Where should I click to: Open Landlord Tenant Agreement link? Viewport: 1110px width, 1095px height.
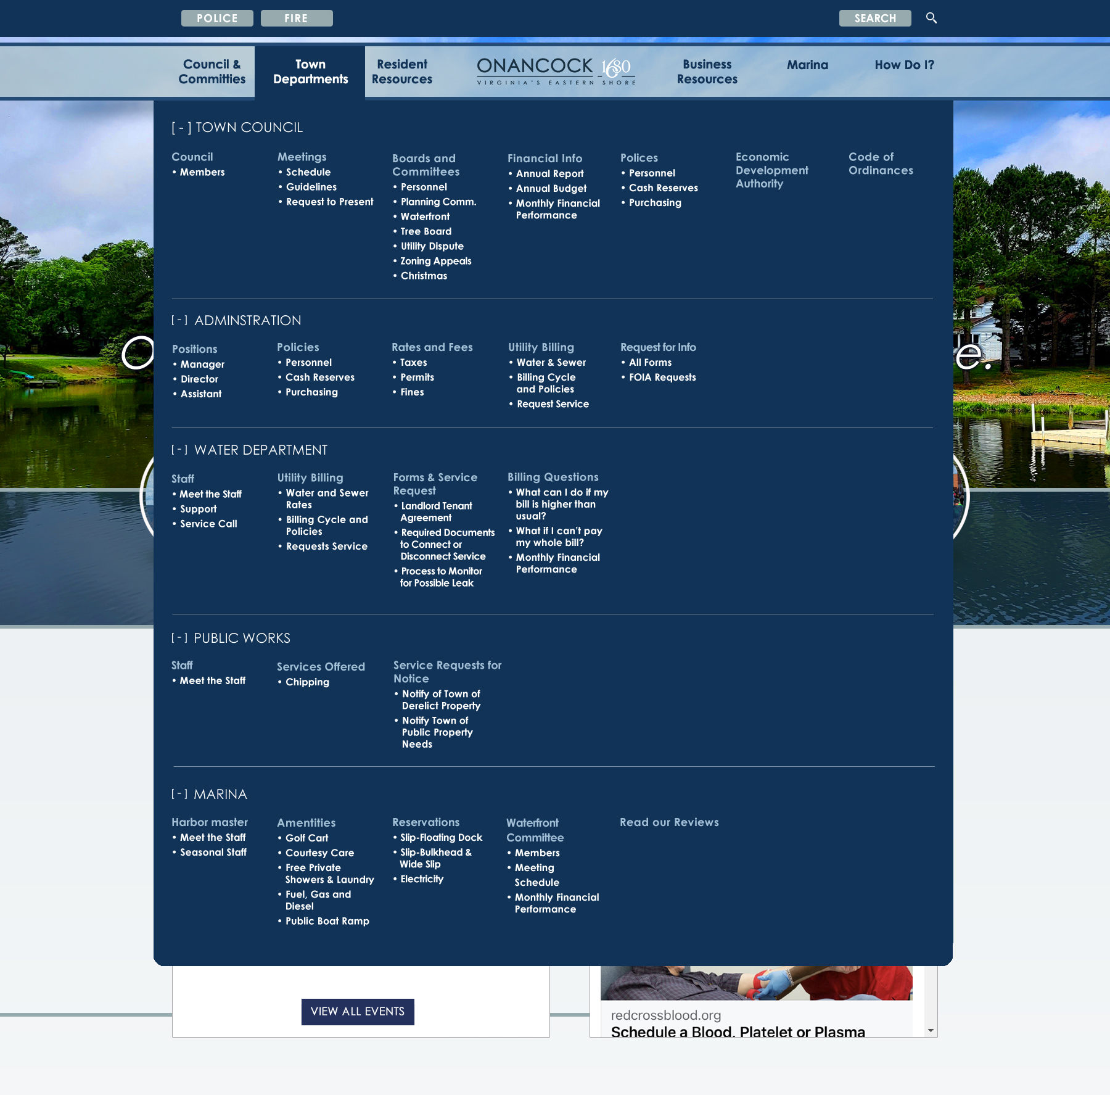[x=437, y=512]
